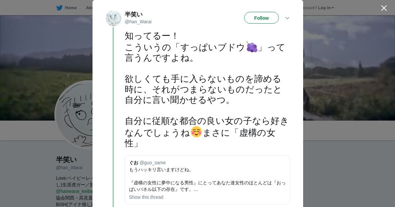Click the @han_Warai handle under the tweet author name
The image size is (395, 207).
click(x=138, y=22)
